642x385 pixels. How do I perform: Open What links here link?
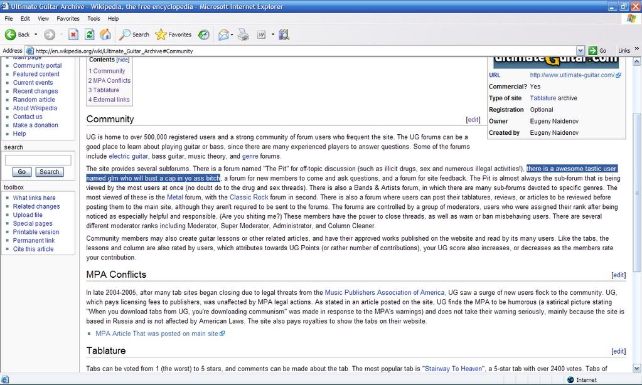(x=34, y=198)
